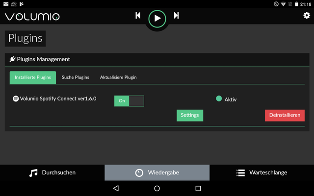Viewport: 314px width, 196px height.
Task: Skip to the next track
Action: [x=176, y=15]
